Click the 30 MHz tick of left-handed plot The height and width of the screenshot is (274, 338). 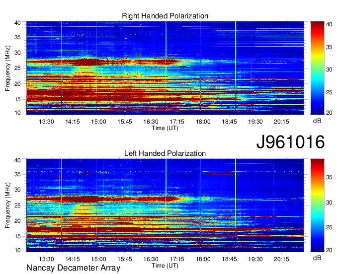17,190
